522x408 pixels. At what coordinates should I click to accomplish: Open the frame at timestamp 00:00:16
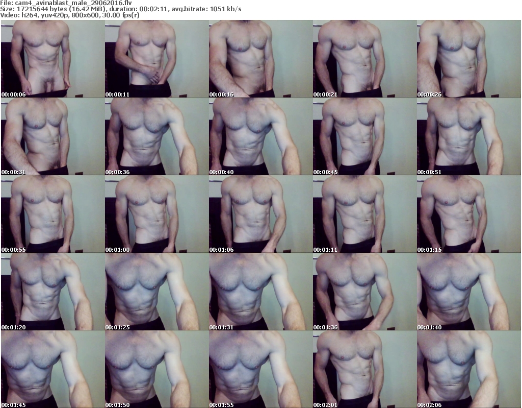point(260,59)
